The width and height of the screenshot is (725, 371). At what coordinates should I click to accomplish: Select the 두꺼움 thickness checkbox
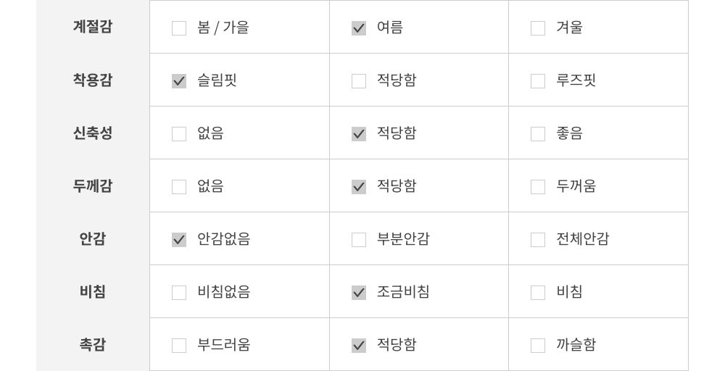[538, 187]
